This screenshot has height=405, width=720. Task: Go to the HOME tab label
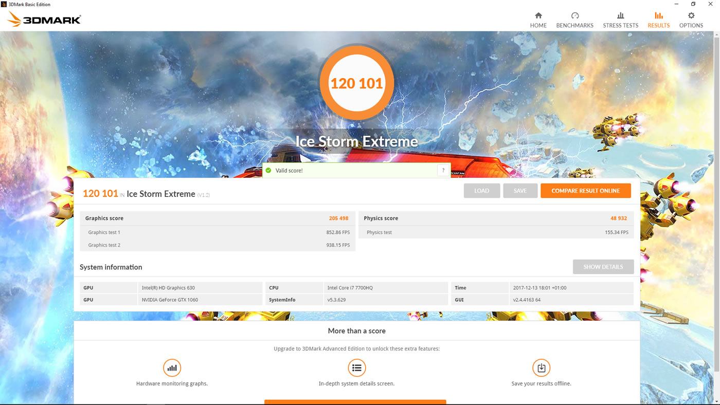click(x=538, y=25)
